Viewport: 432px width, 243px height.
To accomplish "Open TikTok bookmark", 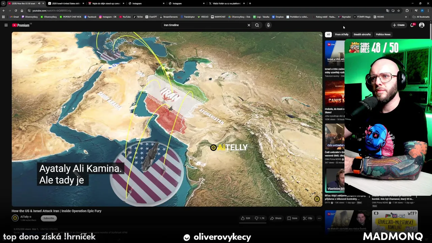I will point(138,17).
